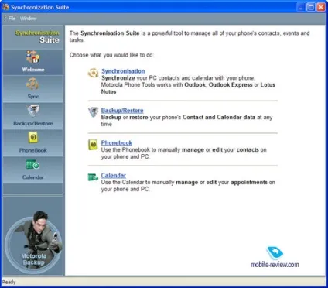Screen dimensions: 328x288
Task: Follow the Synchronisation hyperlink
Action: tap(123, 71)
